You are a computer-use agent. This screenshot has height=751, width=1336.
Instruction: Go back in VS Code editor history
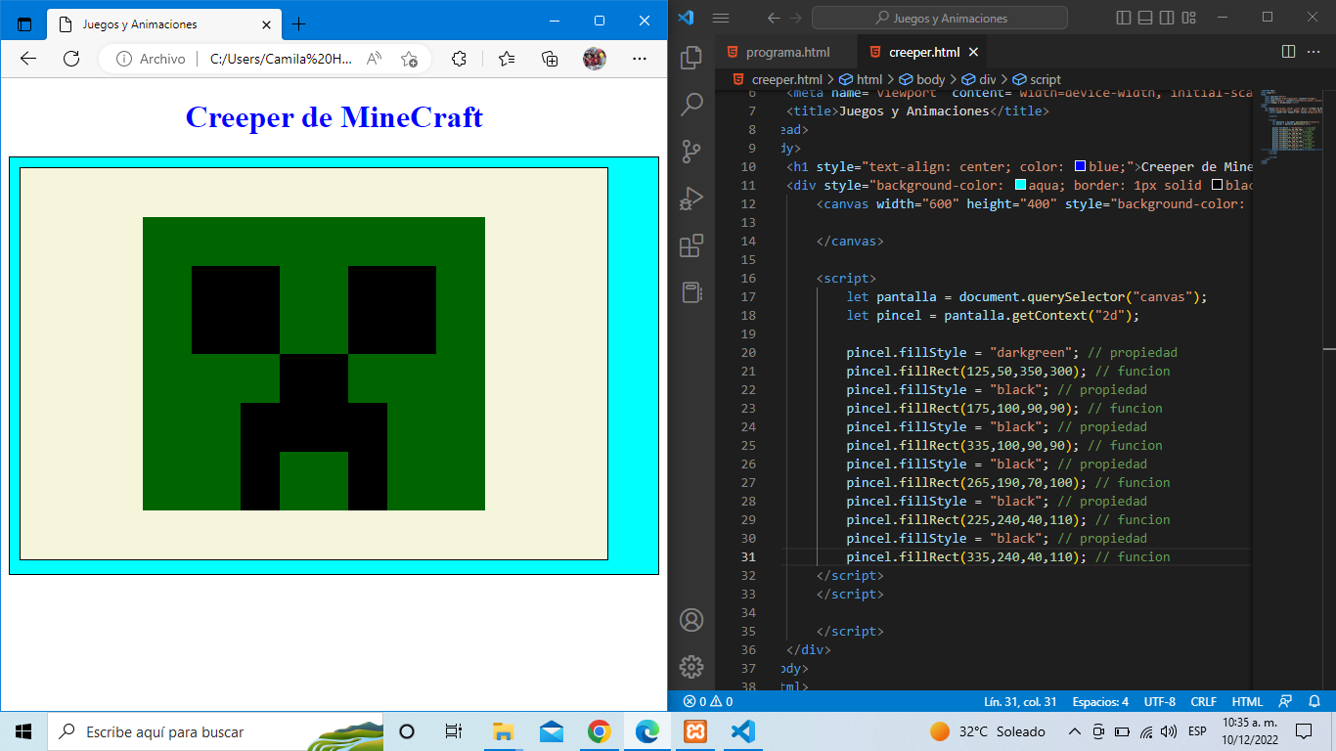(774, 18)
